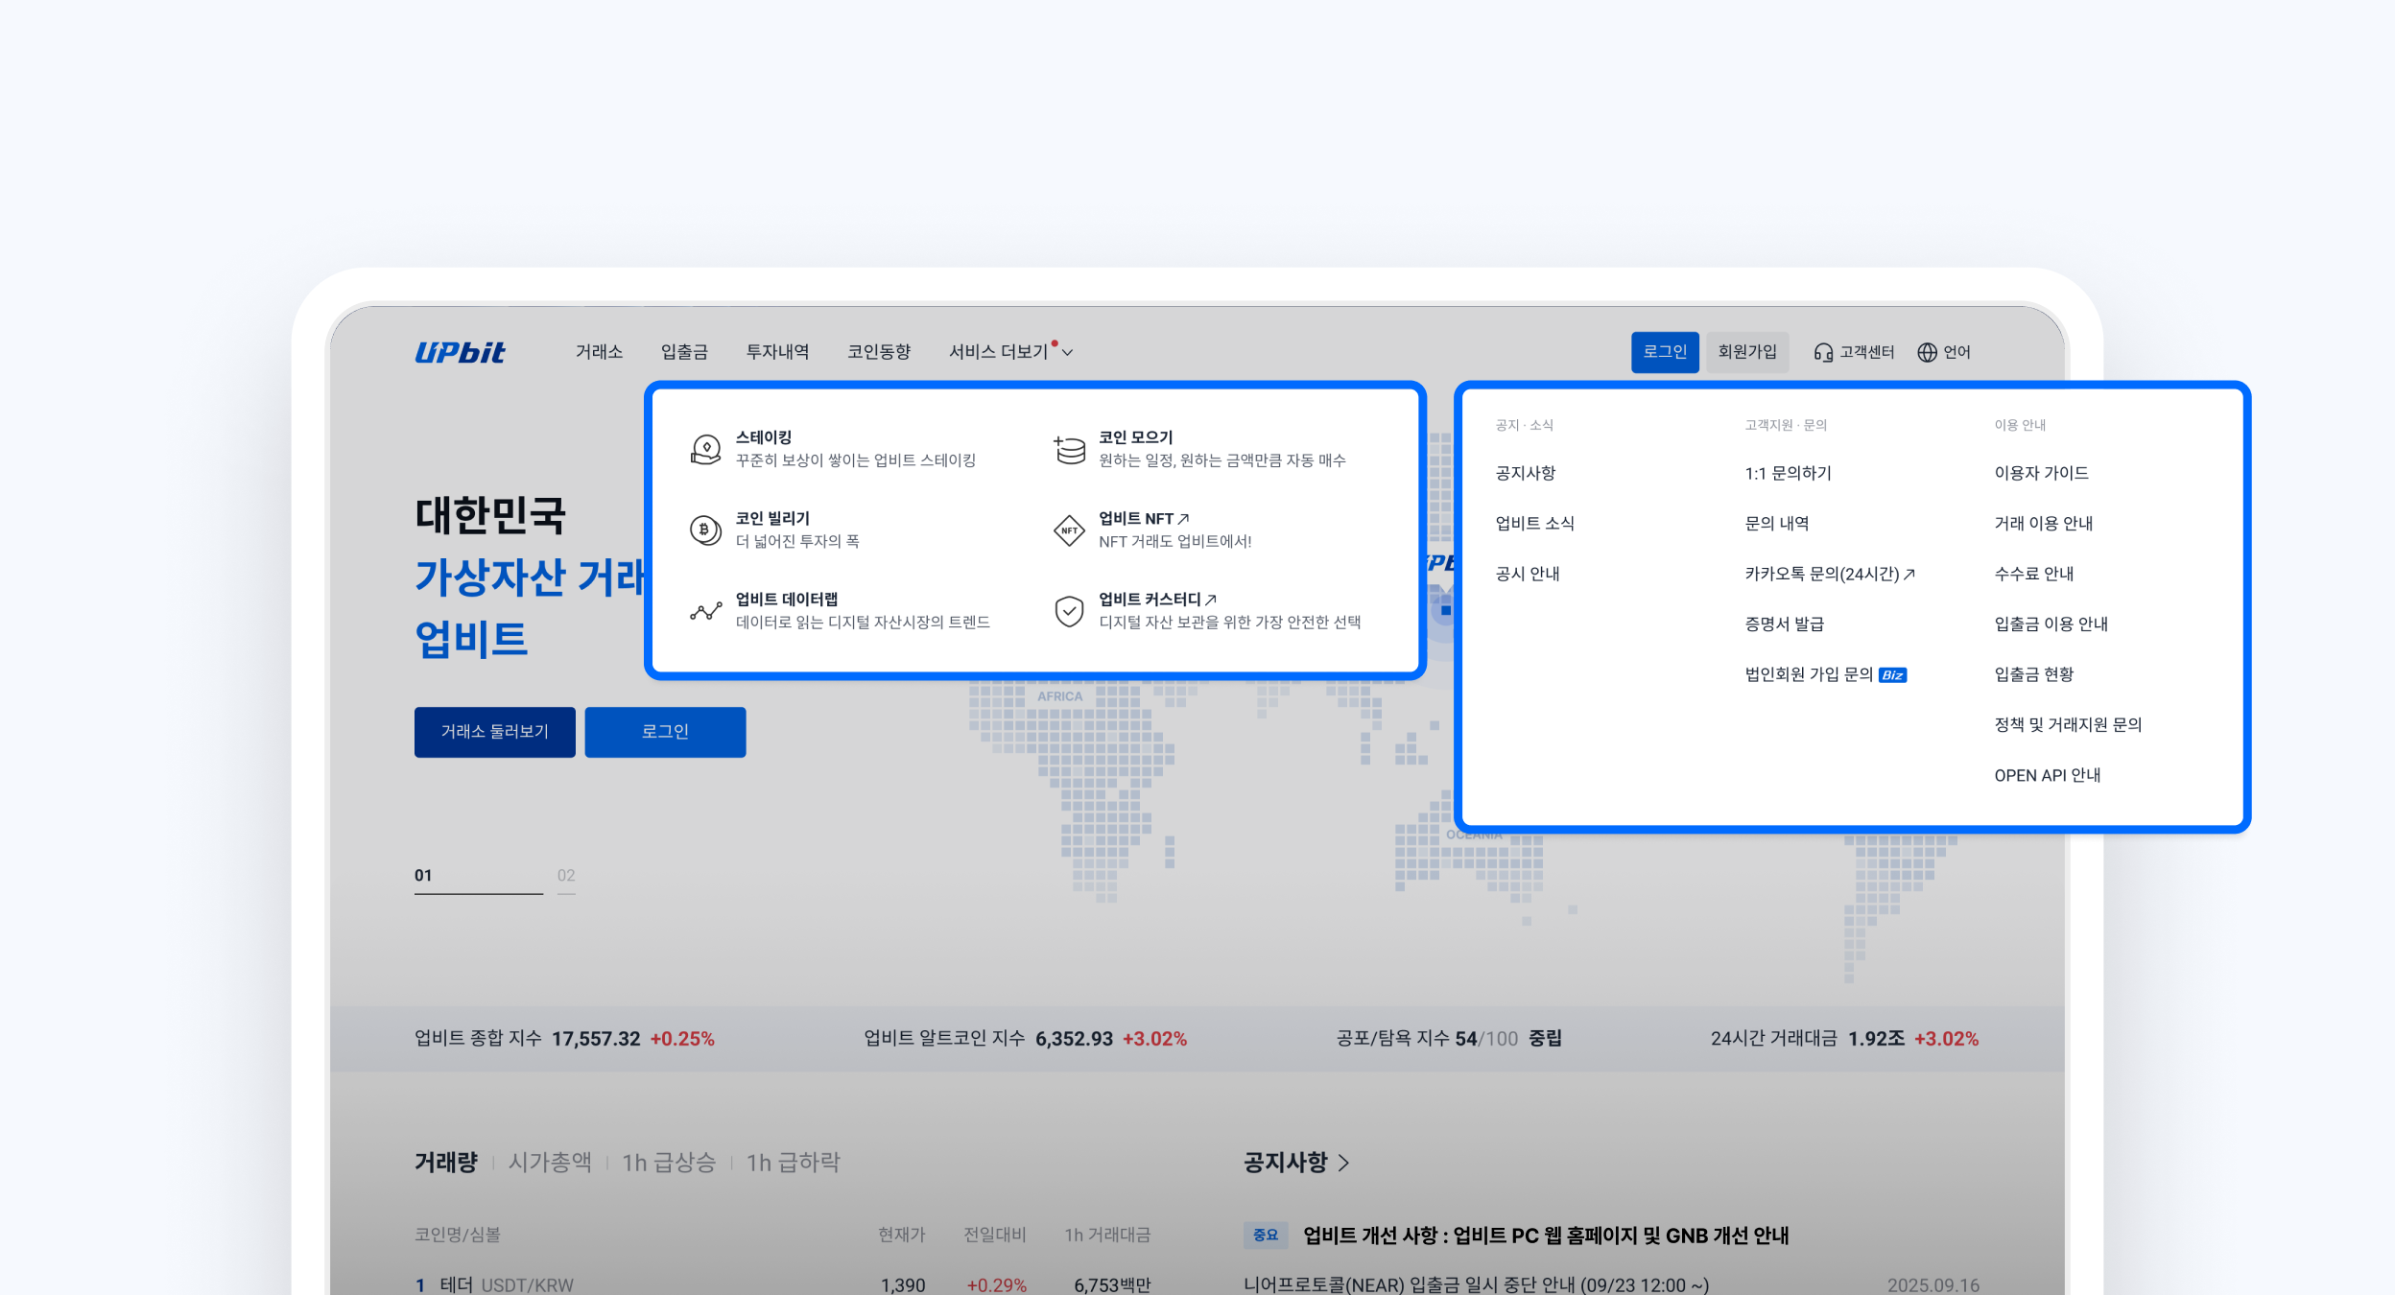
Task: Click the Upbit Custody shield icon
Action: tap(1069, 611)
